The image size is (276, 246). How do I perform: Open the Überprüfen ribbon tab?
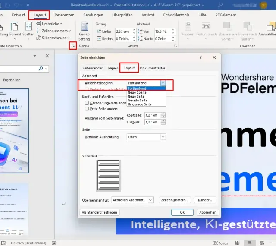click(122, 15)
